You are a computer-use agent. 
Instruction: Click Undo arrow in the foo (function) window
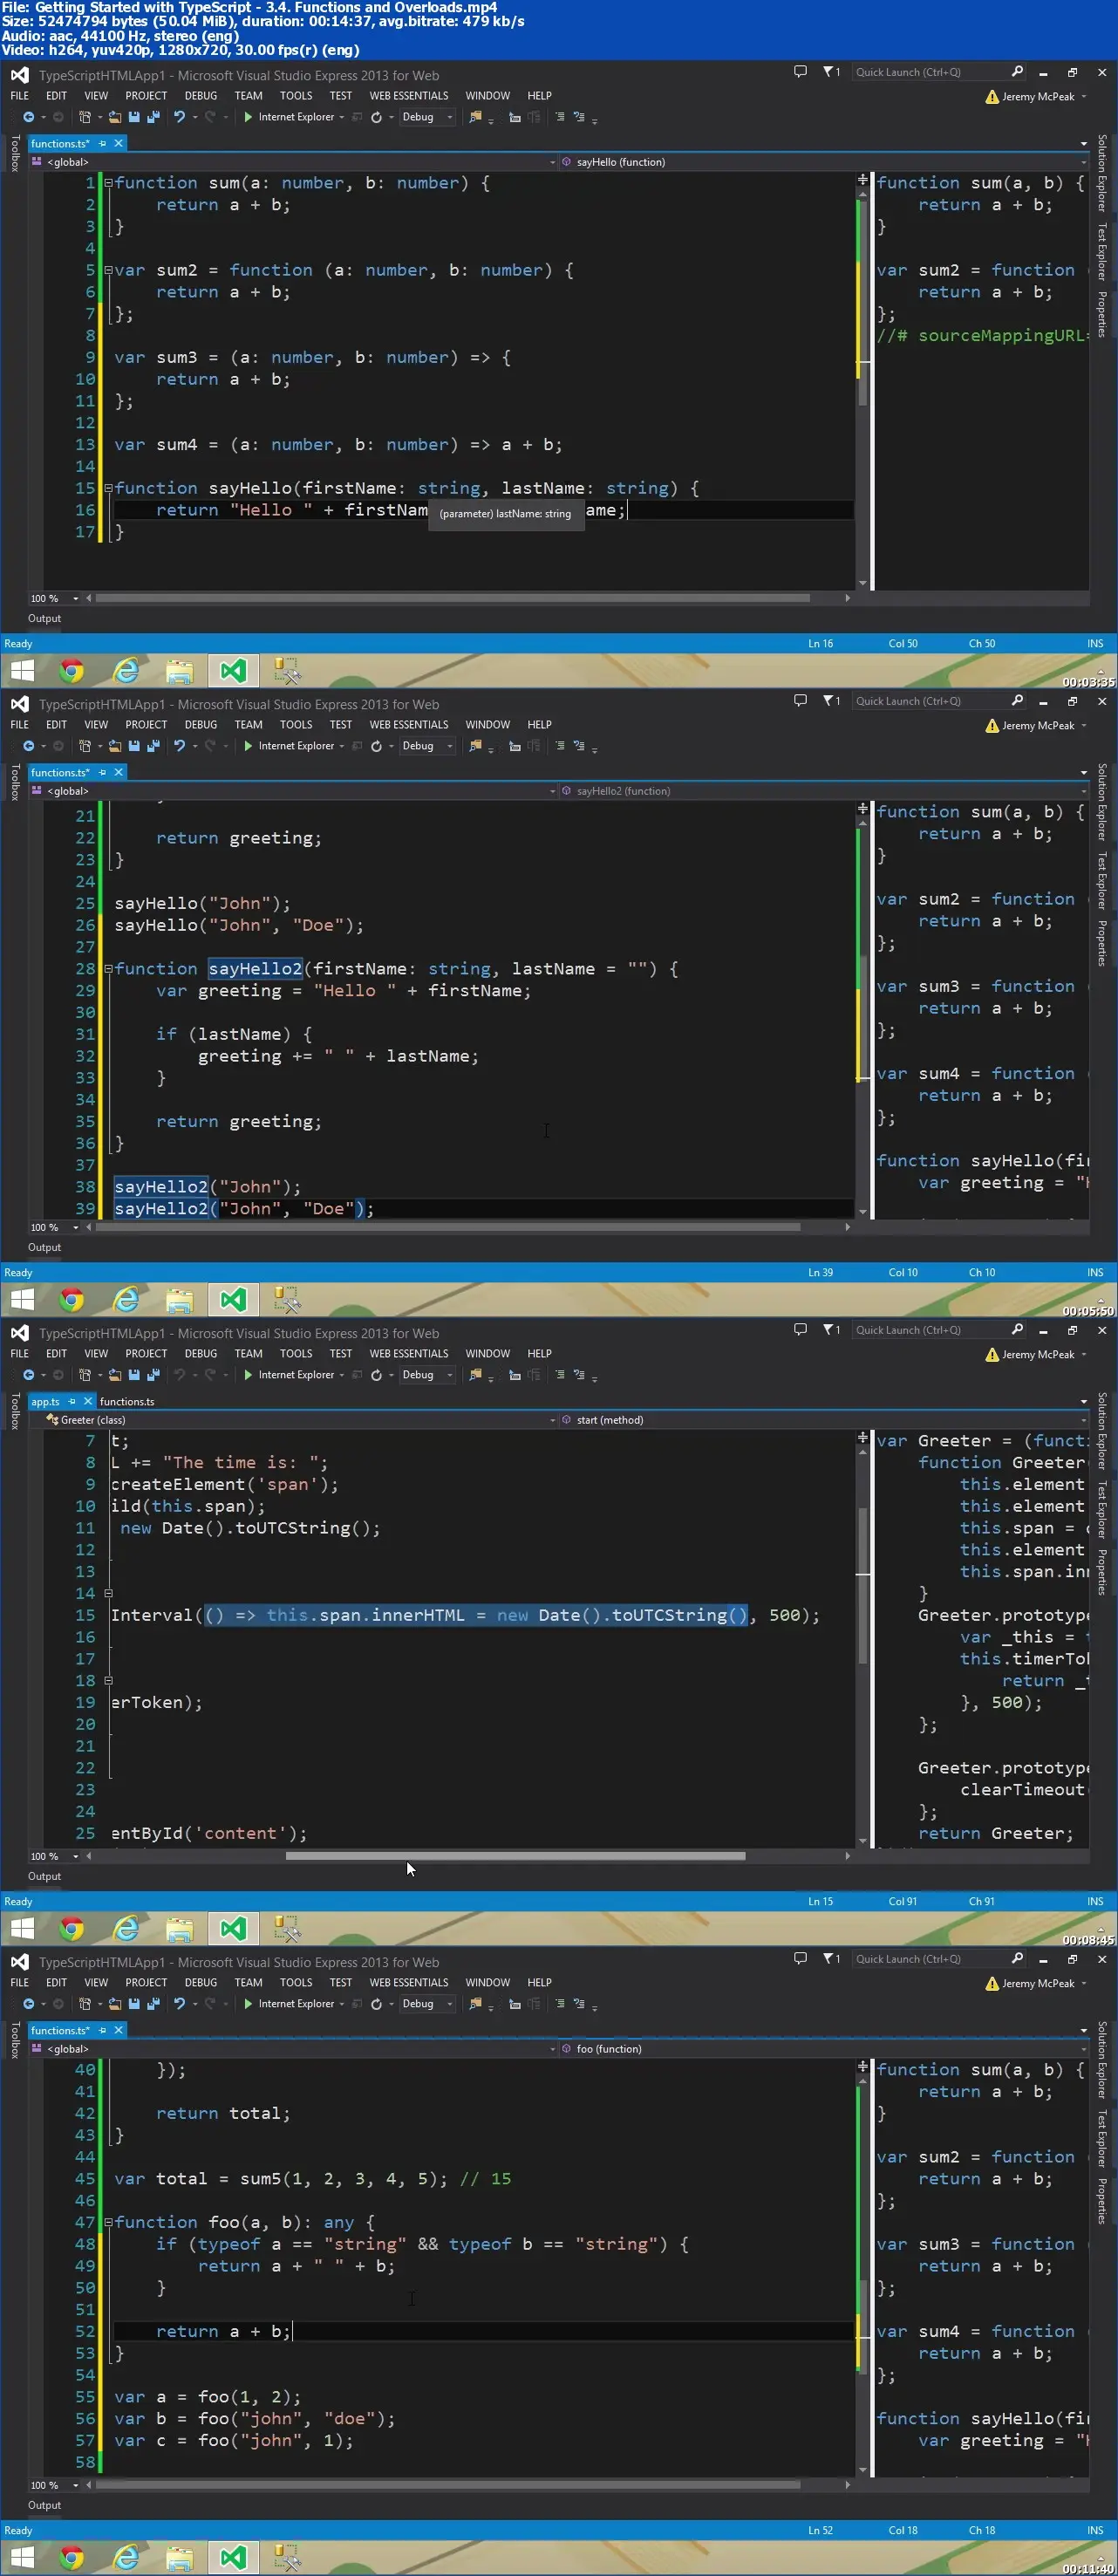click(179, 2004)
